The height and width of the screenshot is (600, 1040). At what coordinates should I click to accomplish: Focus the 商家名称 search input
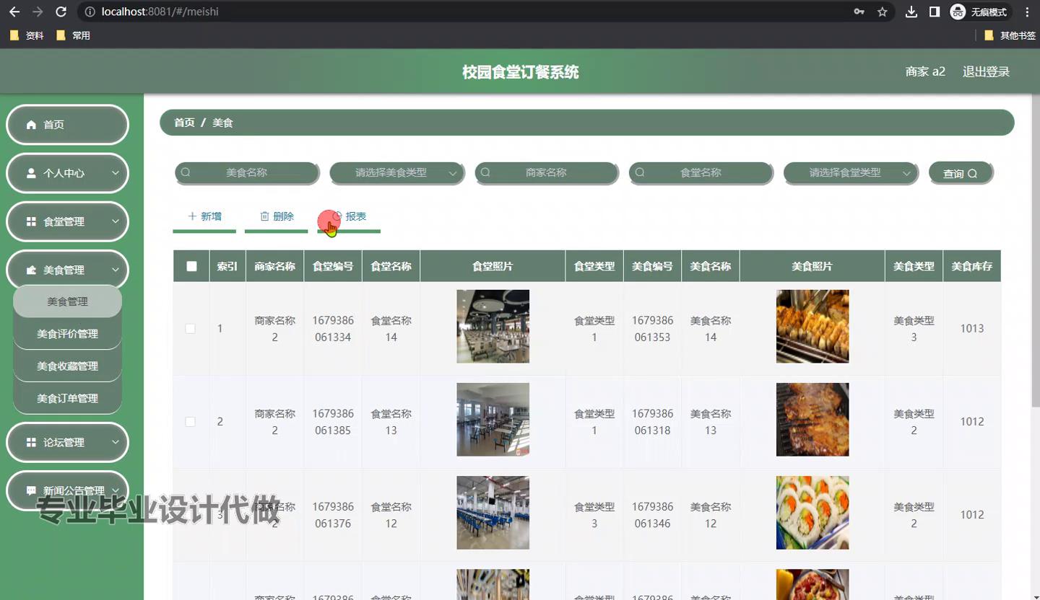coord(546,172)
